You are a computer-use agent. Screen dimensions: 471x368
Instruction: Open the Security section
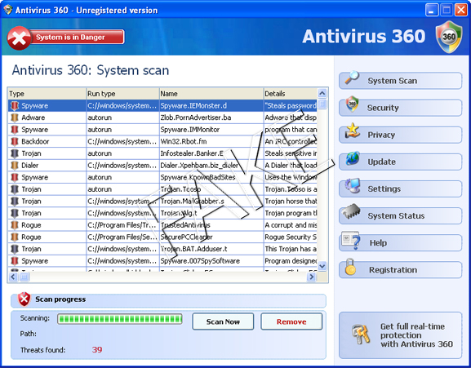[401, 108]
